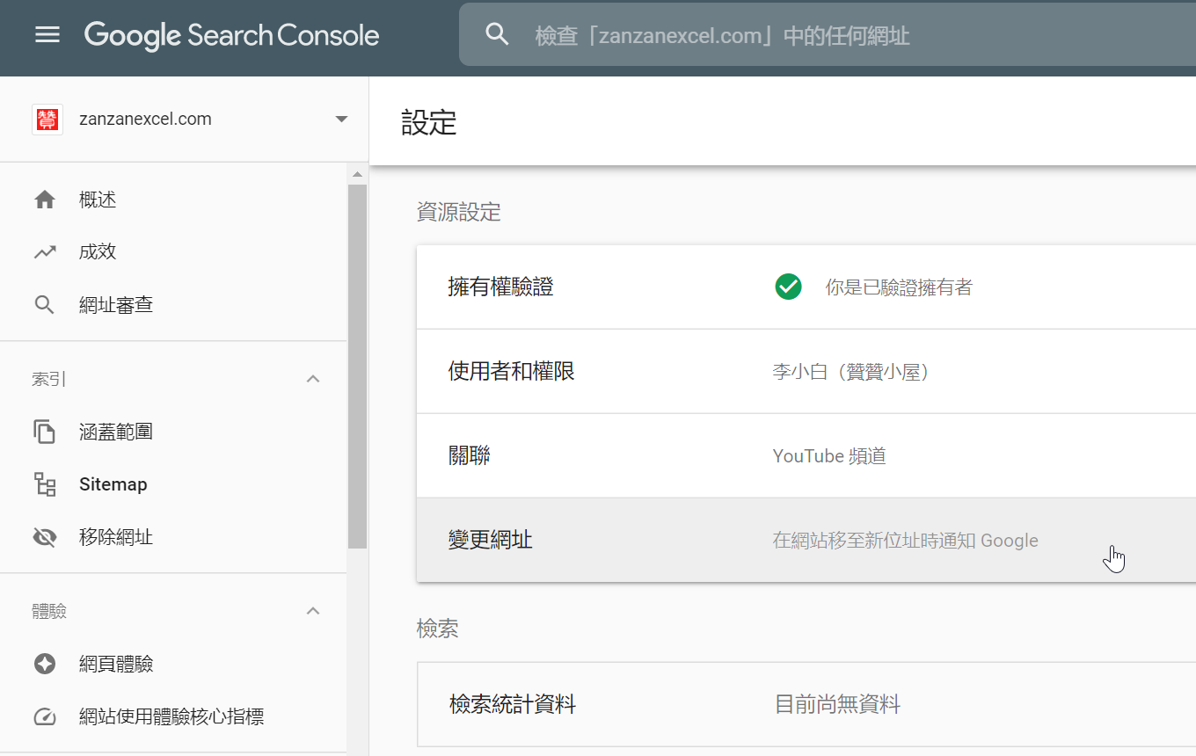The height and width of the screenshot is (756, 1196).
Task: Click the zanzanexcel.com red property favicon
Action: (47, 120)
